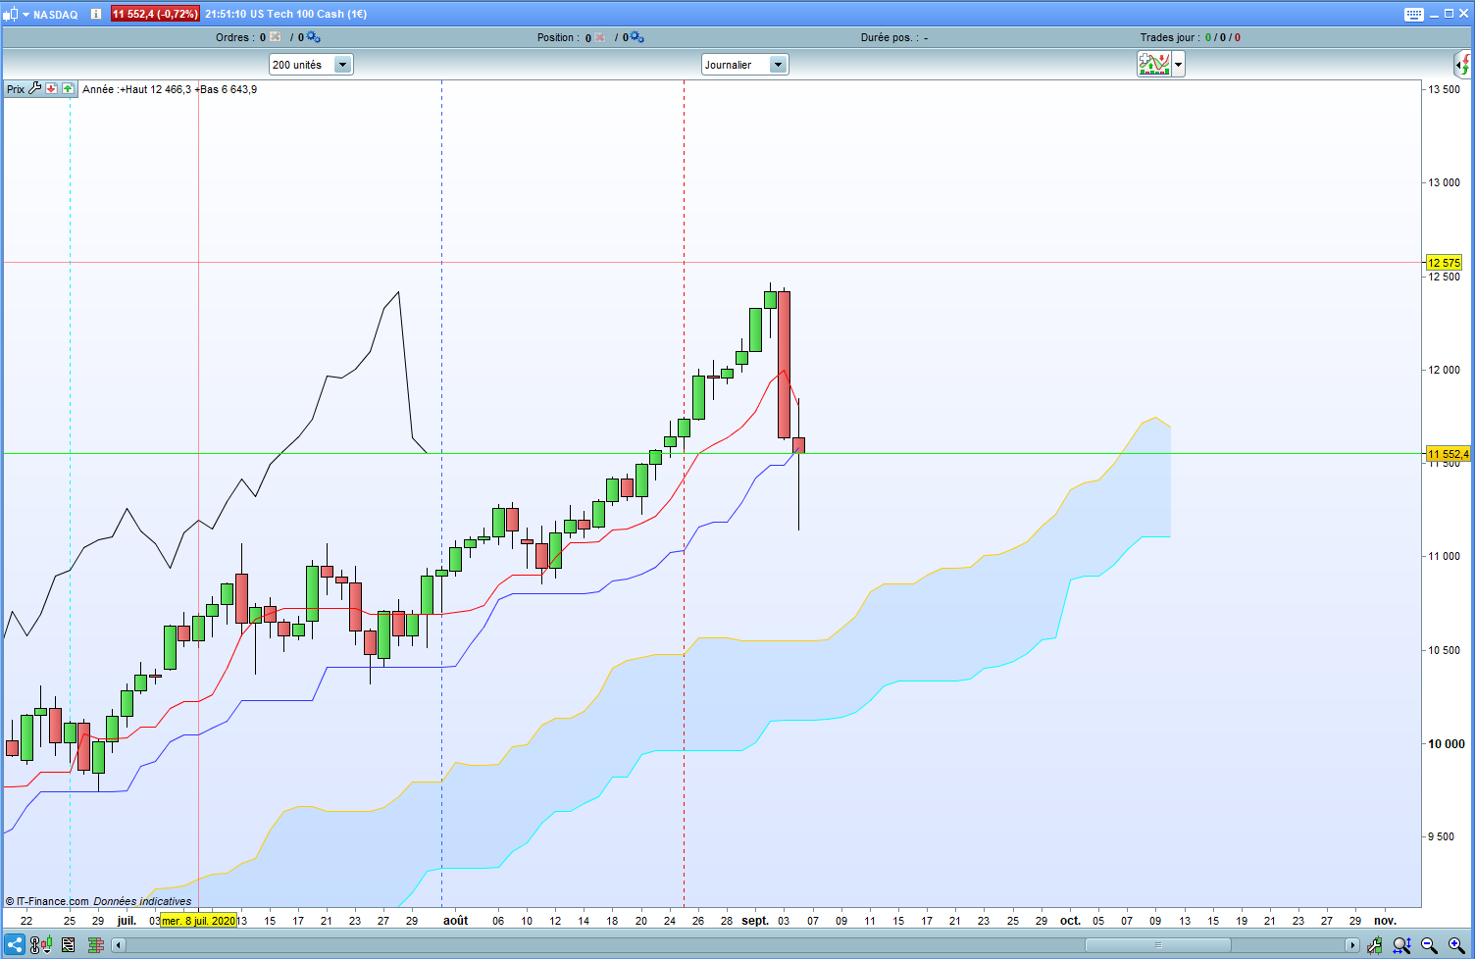1475x959 pixels.
Task: Click the Données indicatives text
Action: (x=143, y=901)
